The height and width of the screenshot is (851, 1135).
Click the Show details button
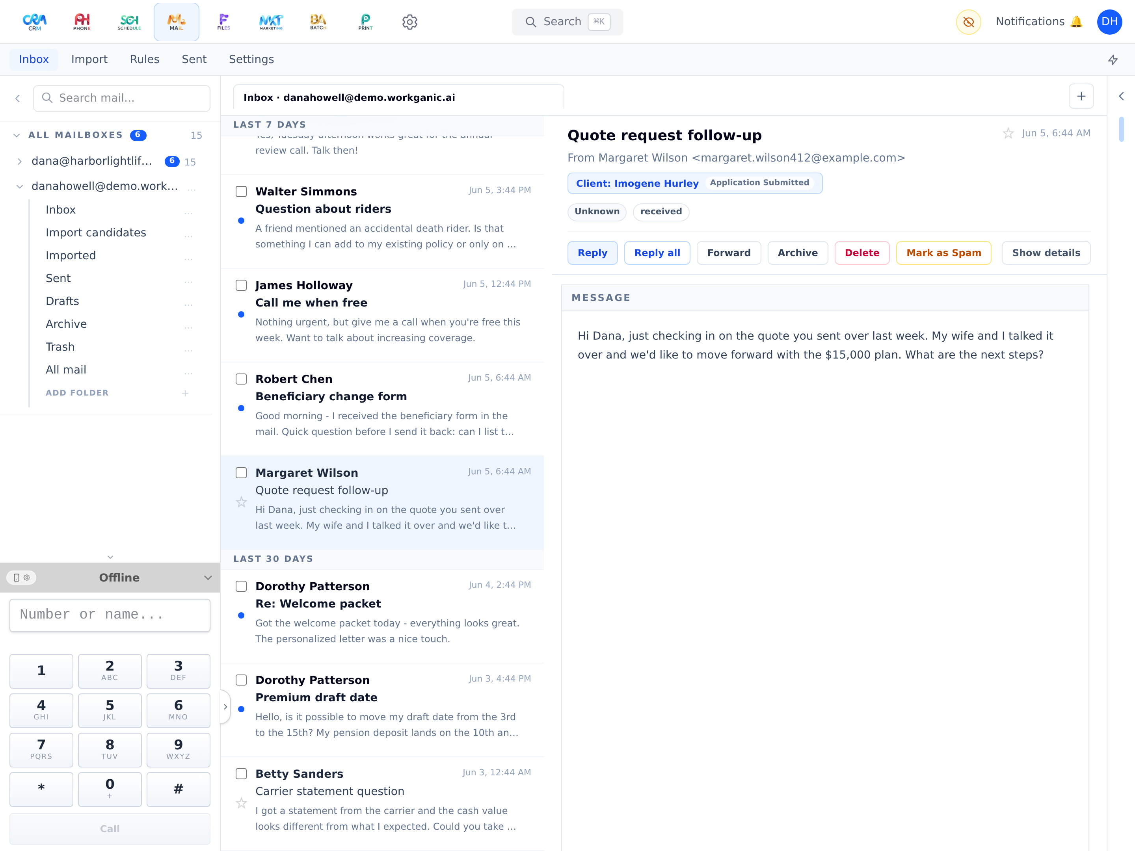(1046, 253)
